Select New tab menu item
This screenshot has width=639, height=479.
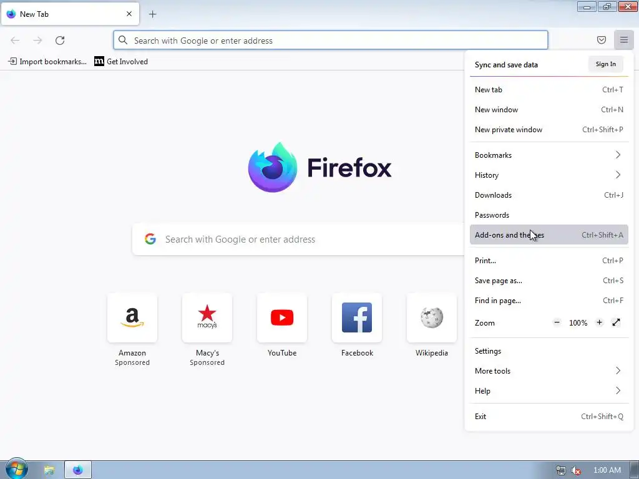click(x=549, y=90)
